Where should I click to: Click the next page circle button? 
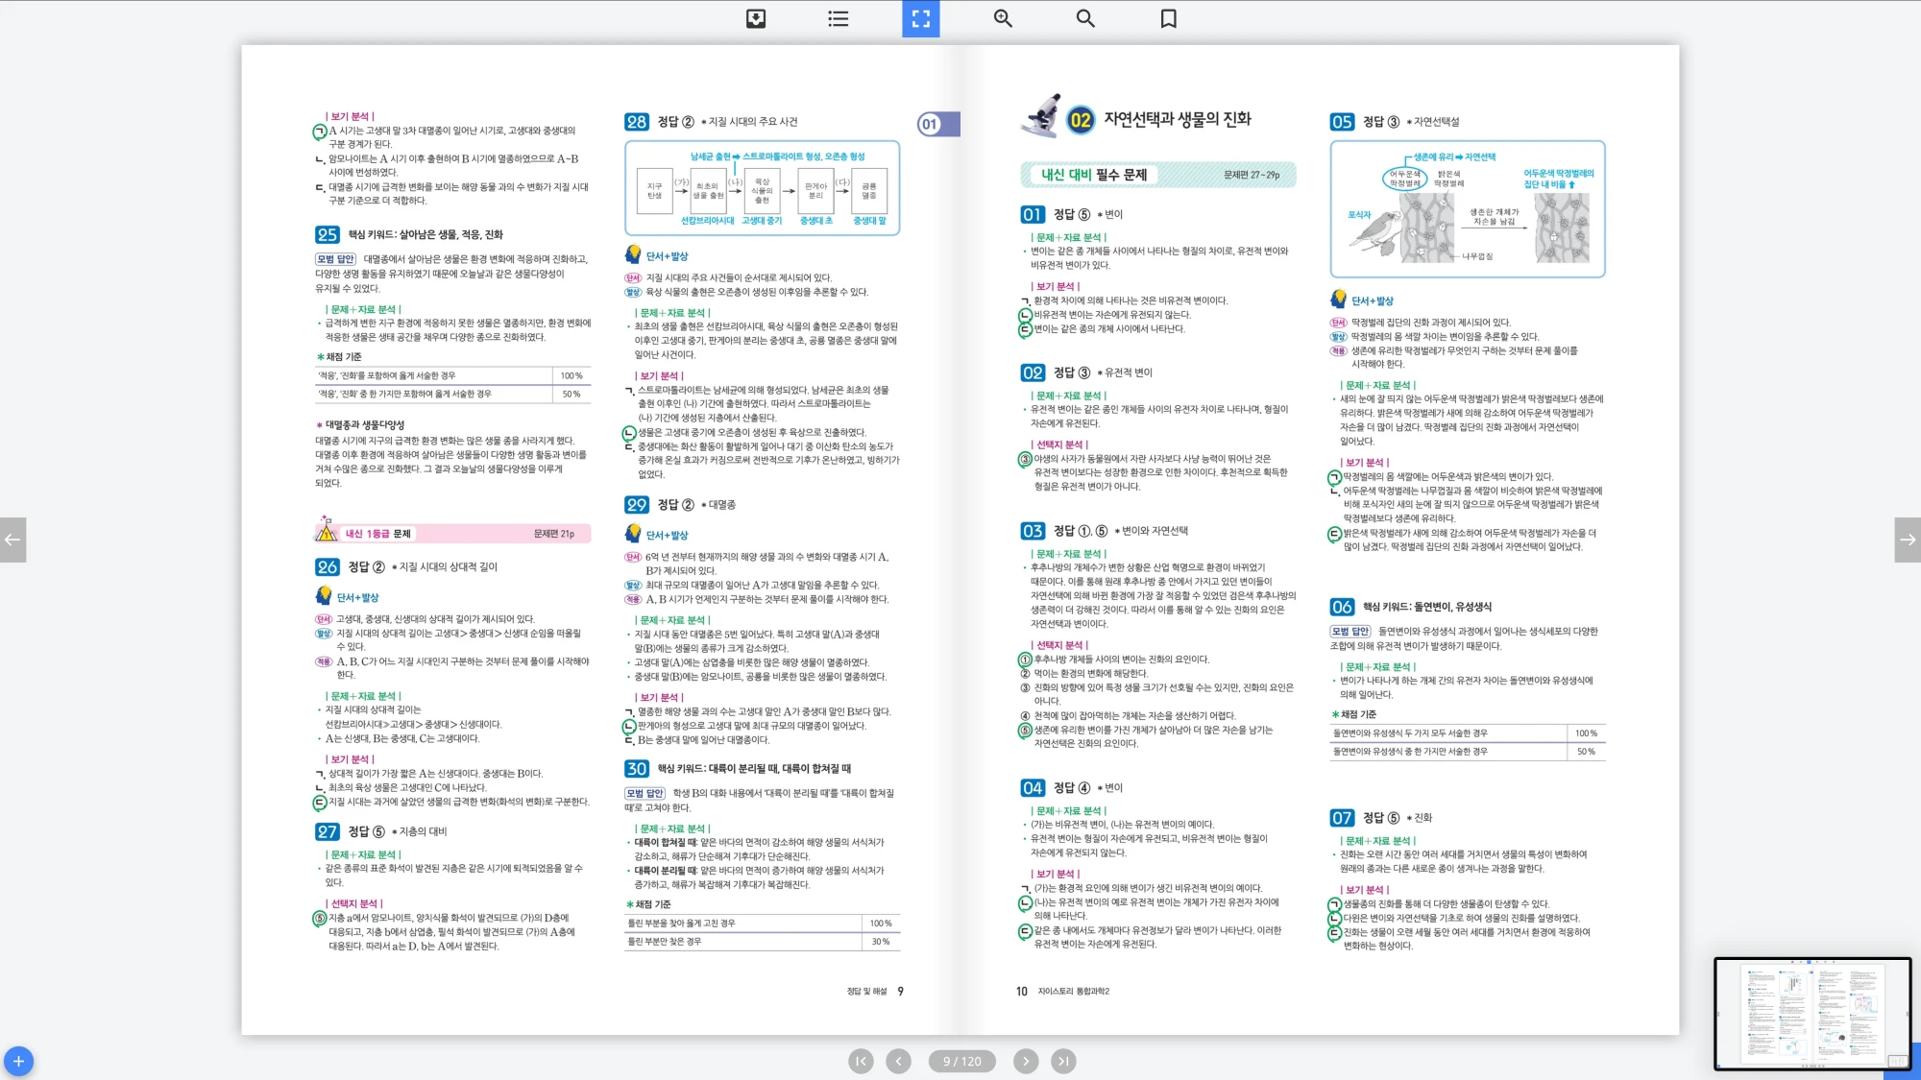pyautogui.click(x=1026, y=1061)
